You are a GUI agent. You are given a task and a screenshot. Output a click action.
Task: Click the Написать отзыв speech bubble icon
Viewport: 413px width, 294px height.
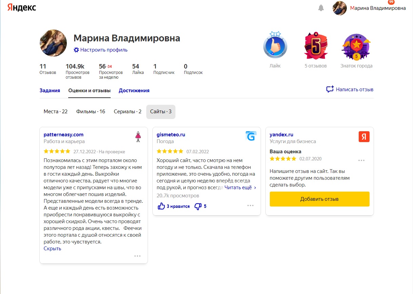point(330,90)
